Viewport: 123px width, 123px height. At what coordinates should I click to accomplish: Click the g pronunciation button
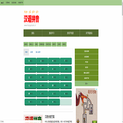click(x=30, y=78)
